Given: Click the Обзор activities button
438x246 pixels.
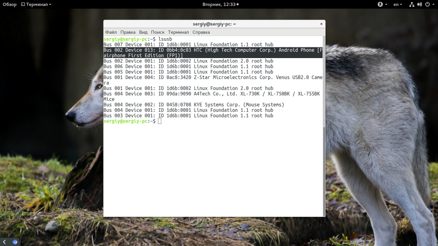Looking at the screenshot, I should coord(9,4).
